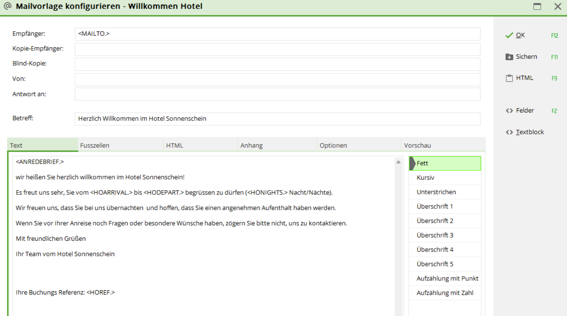Open the Optionen tab

coord(333,146)
